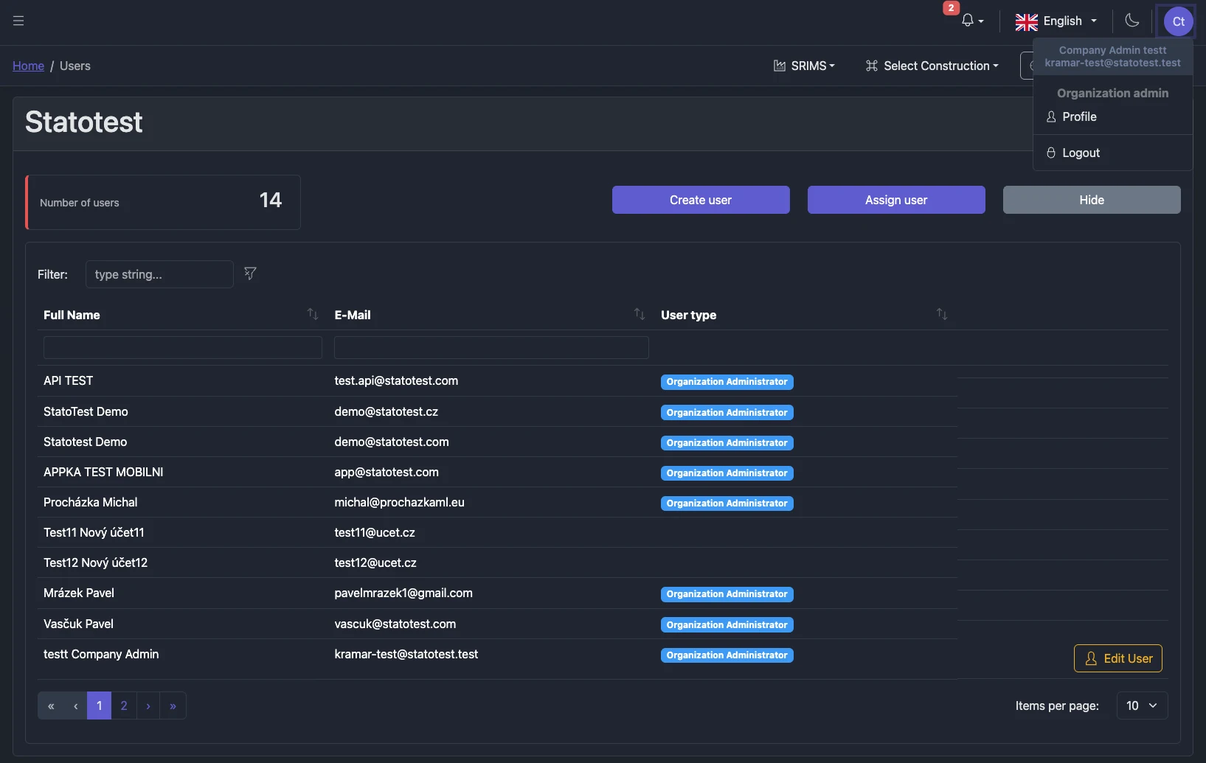
Task: Open Profile from the account menu
Action: tap(1079, 116)
